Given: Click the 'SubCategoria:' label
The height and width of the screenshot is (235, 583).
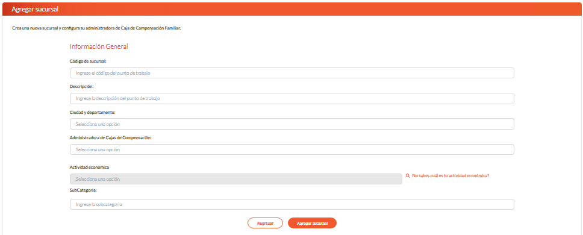Looking at the screenshot, I should [83, 190].
